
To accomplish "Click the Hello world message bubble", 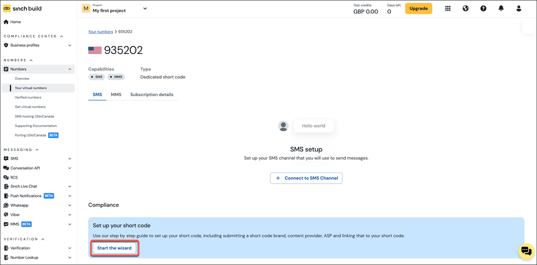I will [x=314, y=126].
